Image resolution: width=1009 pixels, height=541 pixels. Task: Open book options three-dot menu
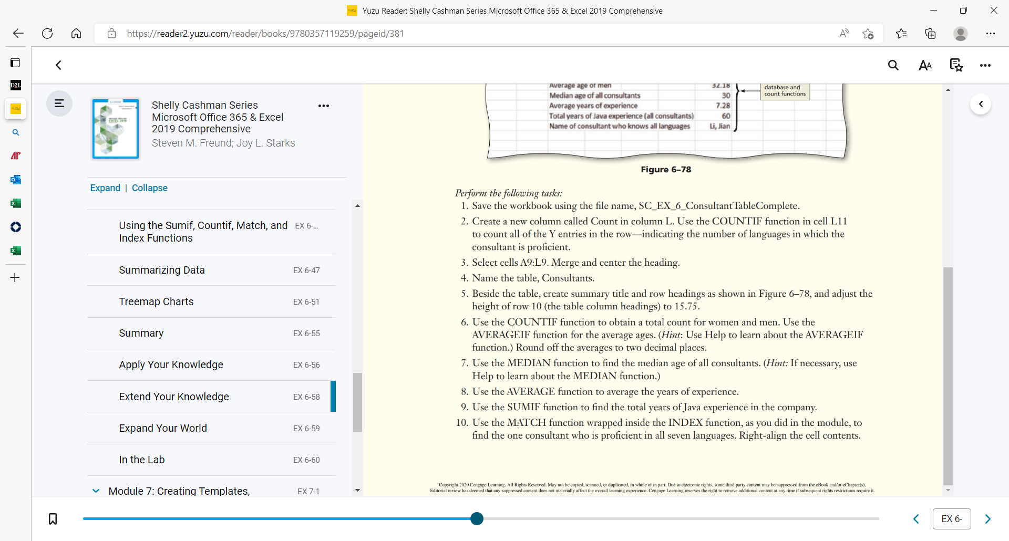pos(324,106)
